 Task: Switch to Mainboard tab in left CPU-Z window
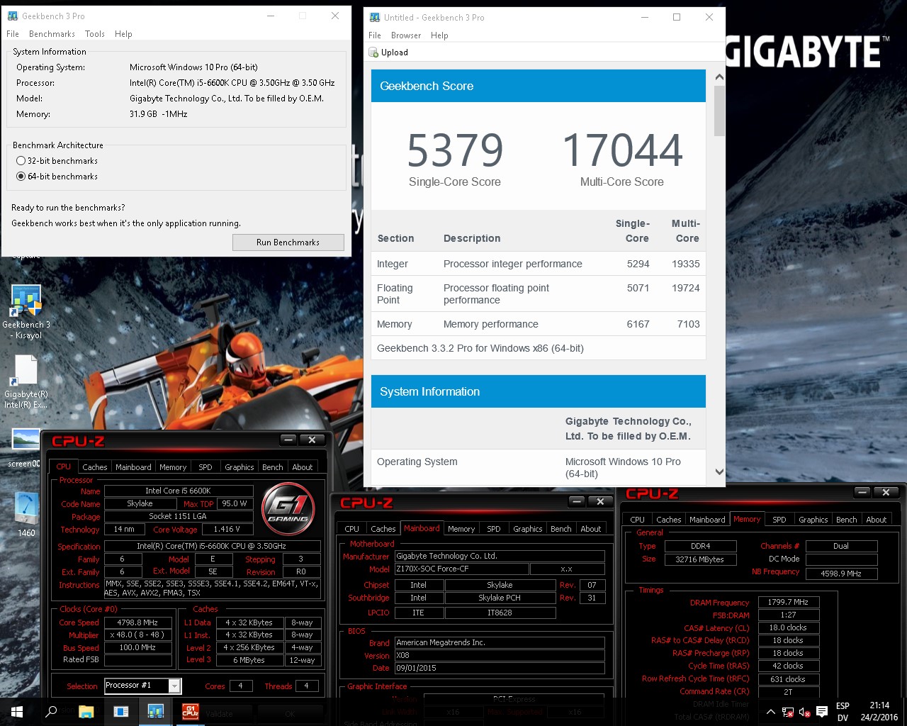(133, 467)
